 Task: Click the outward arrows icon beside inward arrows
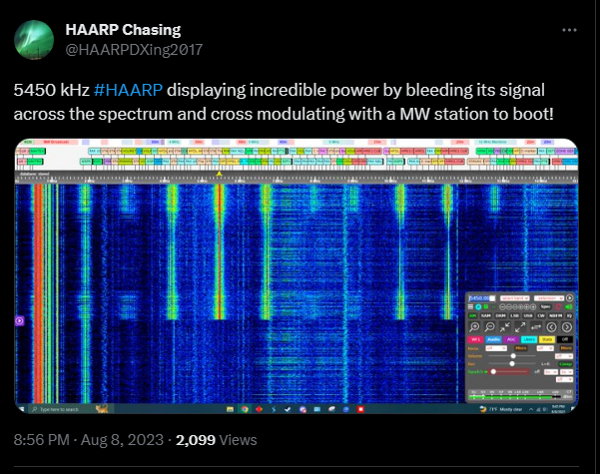(x=520, y=327)
